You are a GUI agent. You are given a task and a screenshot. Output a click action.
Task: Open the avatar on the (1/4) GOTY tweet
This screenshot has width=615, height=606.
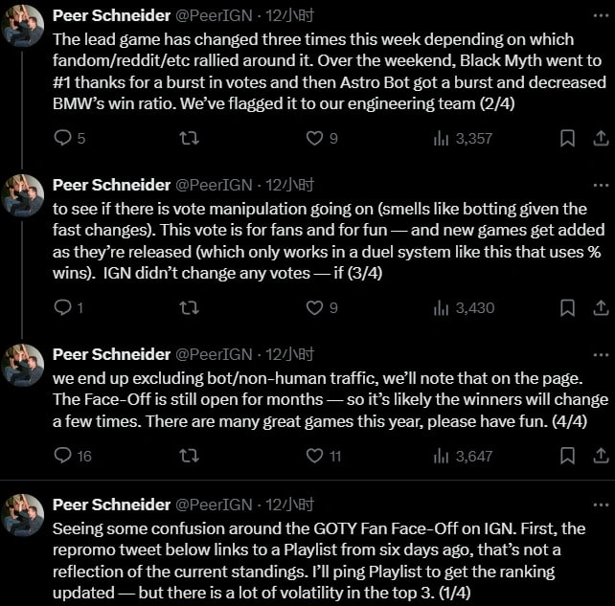[x=23, y=515]
